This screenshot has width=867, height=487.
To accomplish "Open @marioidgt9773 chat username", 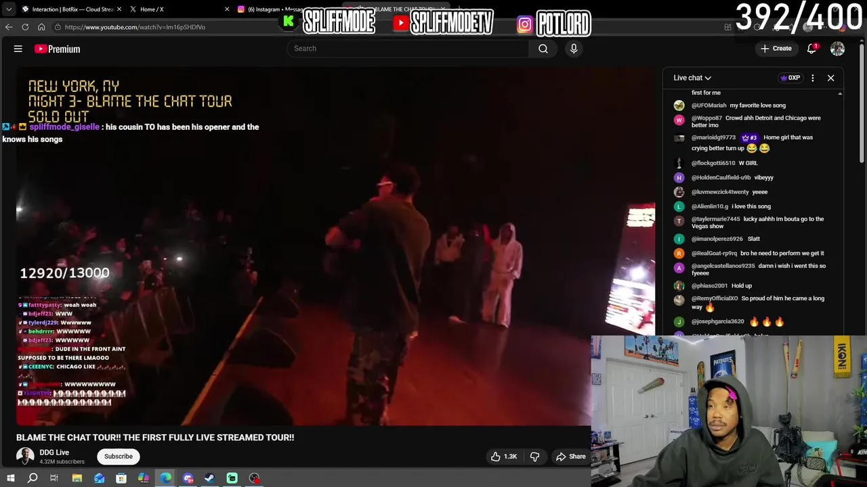I will tap(713, 137).
